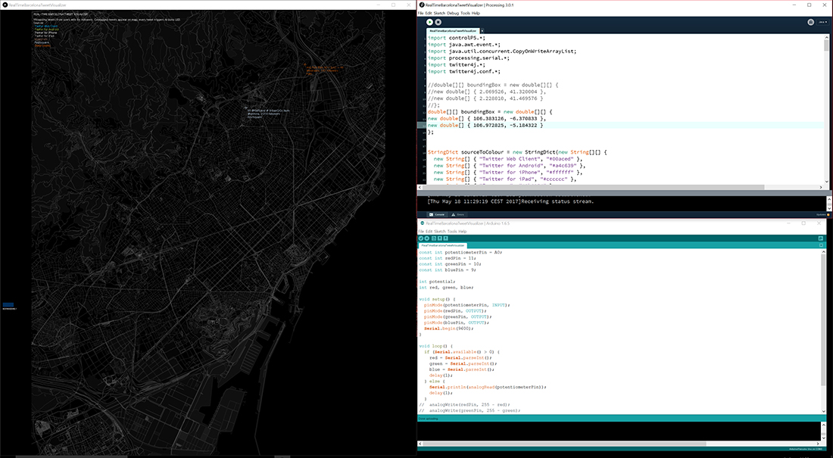Stop the running Processing sketch
This screenshot has height=458, width=833.
point(438,22)
